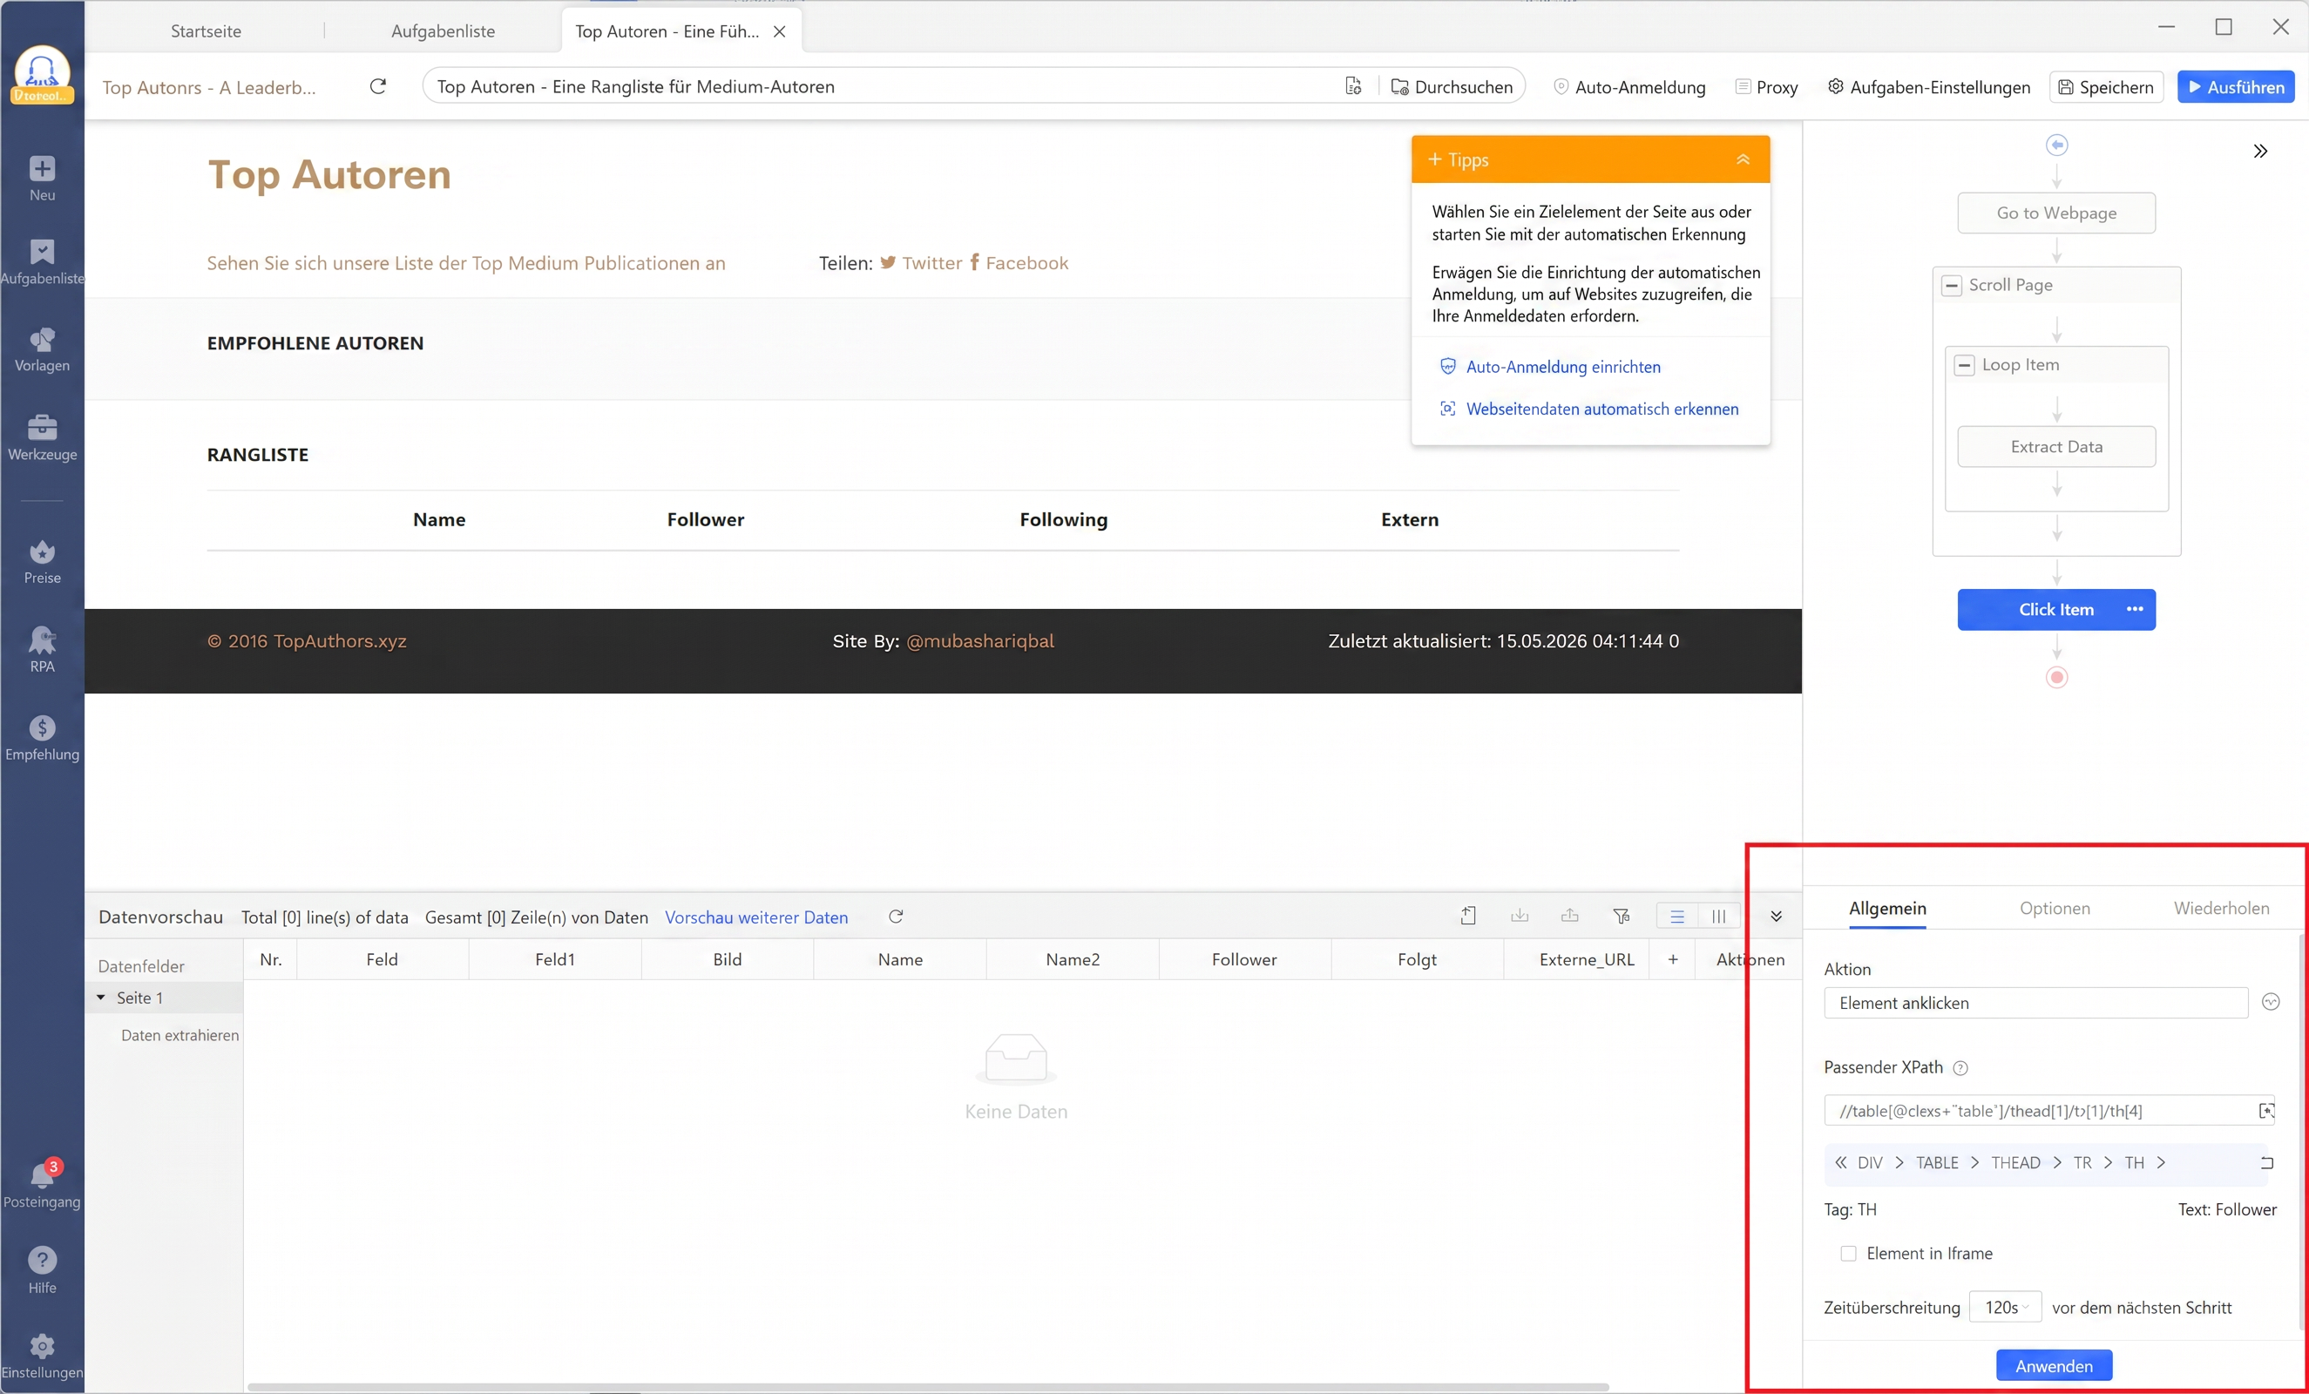The height and width of the screenshot is (1394, 2309).
Task: Collapse the Seite 1 tree node
Action: coord(101,998)
